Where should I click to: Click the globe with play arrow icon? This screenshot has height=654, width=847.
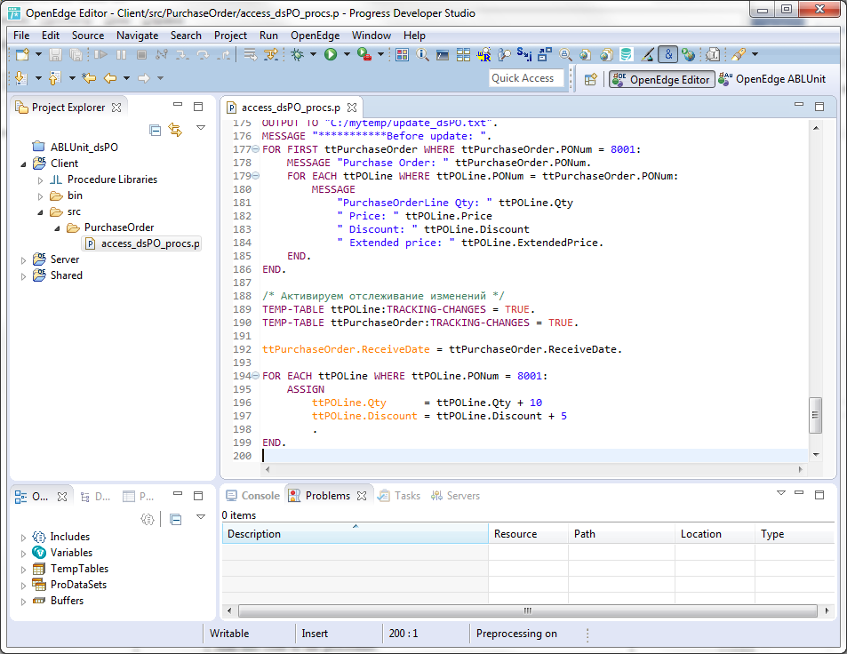[688, 54]
